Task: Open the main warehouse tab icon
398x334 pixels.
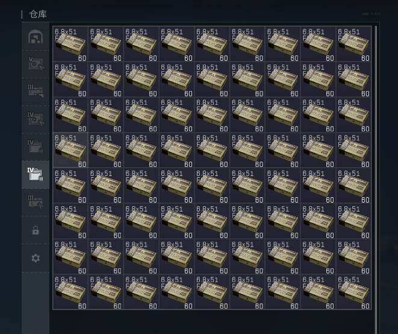Action: tap(36, 37)
